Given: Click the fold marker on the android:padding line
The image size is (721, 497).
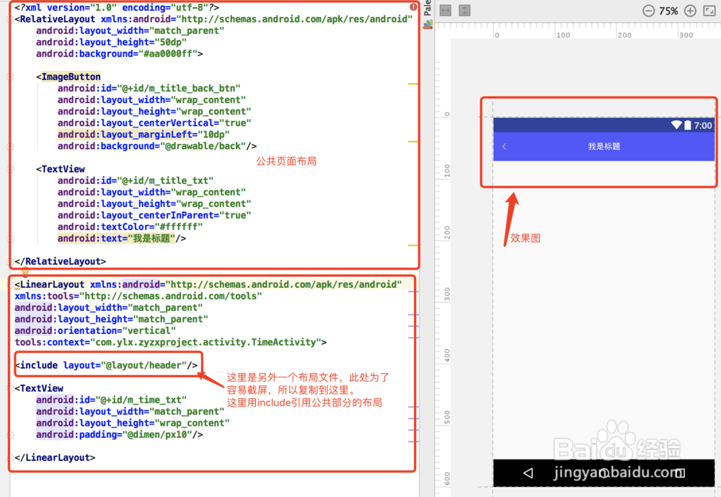Looking at the screenshot, I should point(10,435).
